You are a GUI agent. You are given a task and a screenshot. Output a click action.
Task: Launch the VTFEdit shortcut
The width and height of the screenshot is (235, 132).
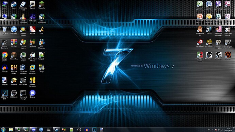pyautogui.click(x=32, y=30)
